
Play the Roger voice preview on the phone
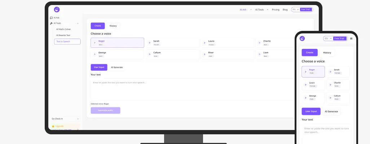point(305,72)
